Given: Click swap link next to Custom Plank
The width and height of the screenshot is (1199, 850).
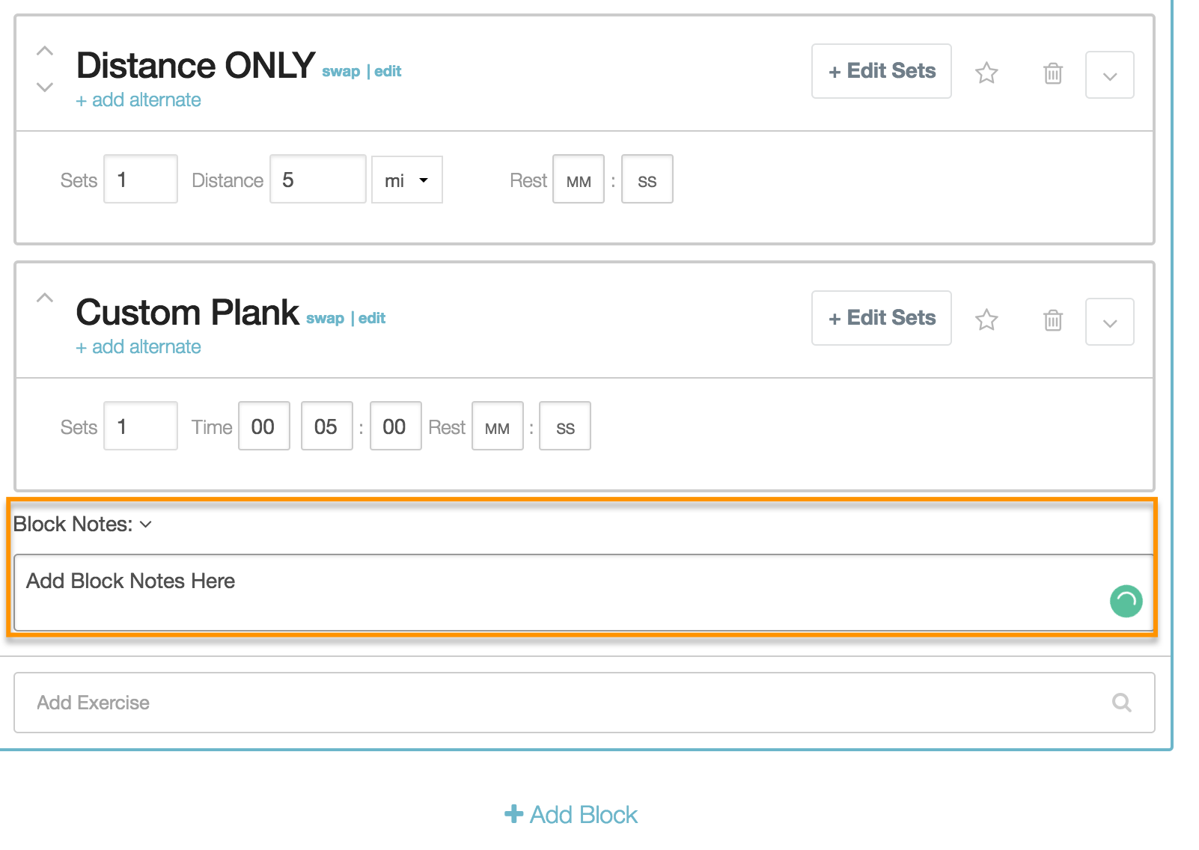Looking at the screenshot, I should (325, 318).
